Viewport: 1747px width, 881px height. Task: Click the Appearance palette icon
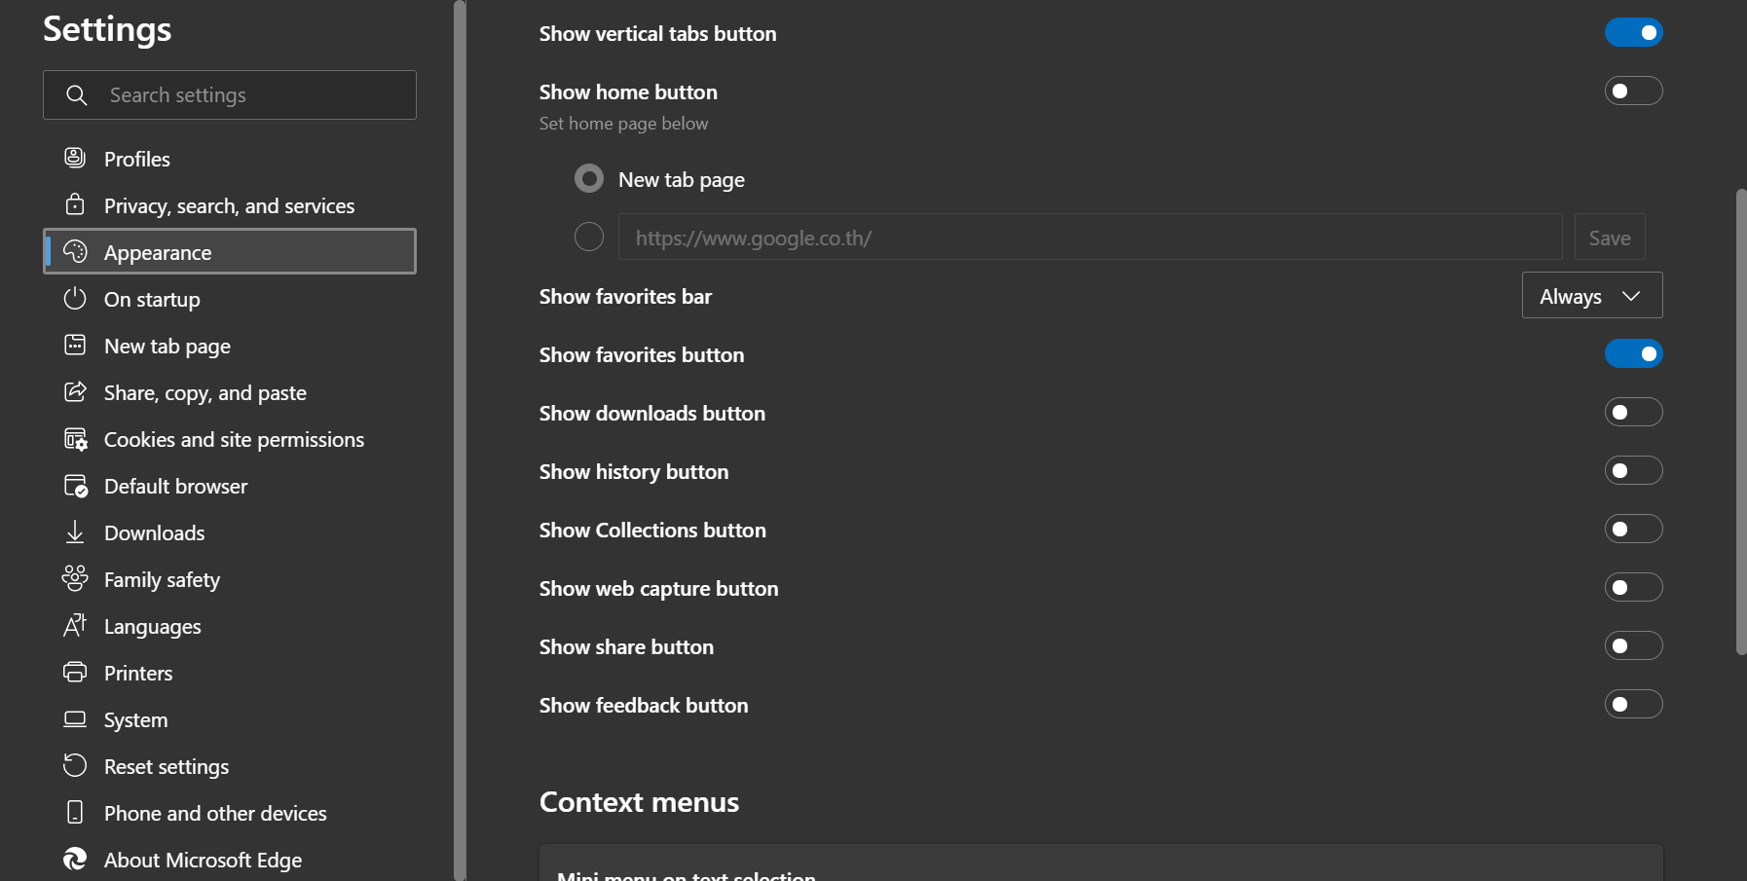(75, 251)
